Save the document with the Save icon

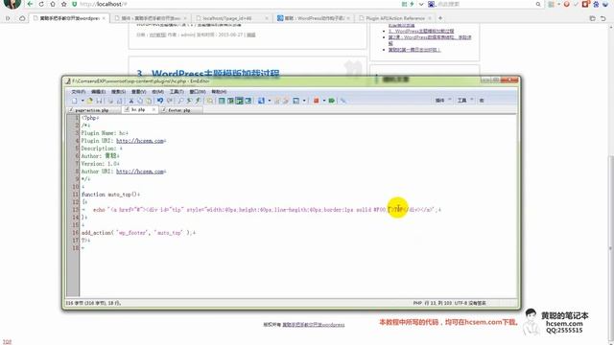(x=100, y=101)
